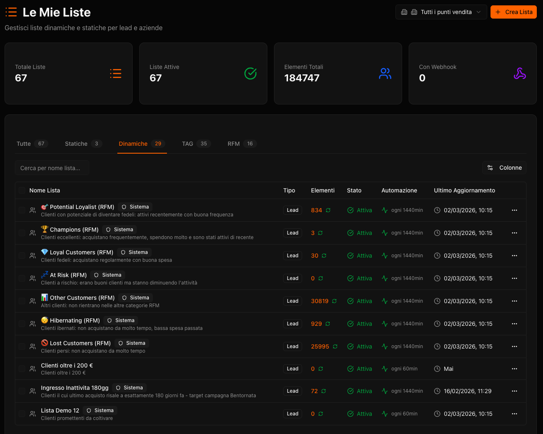Click the refresh icon on Lost Customers count
Image resolution: width=543 pixels, height=434 pixels.
click(x=334, y=346)
